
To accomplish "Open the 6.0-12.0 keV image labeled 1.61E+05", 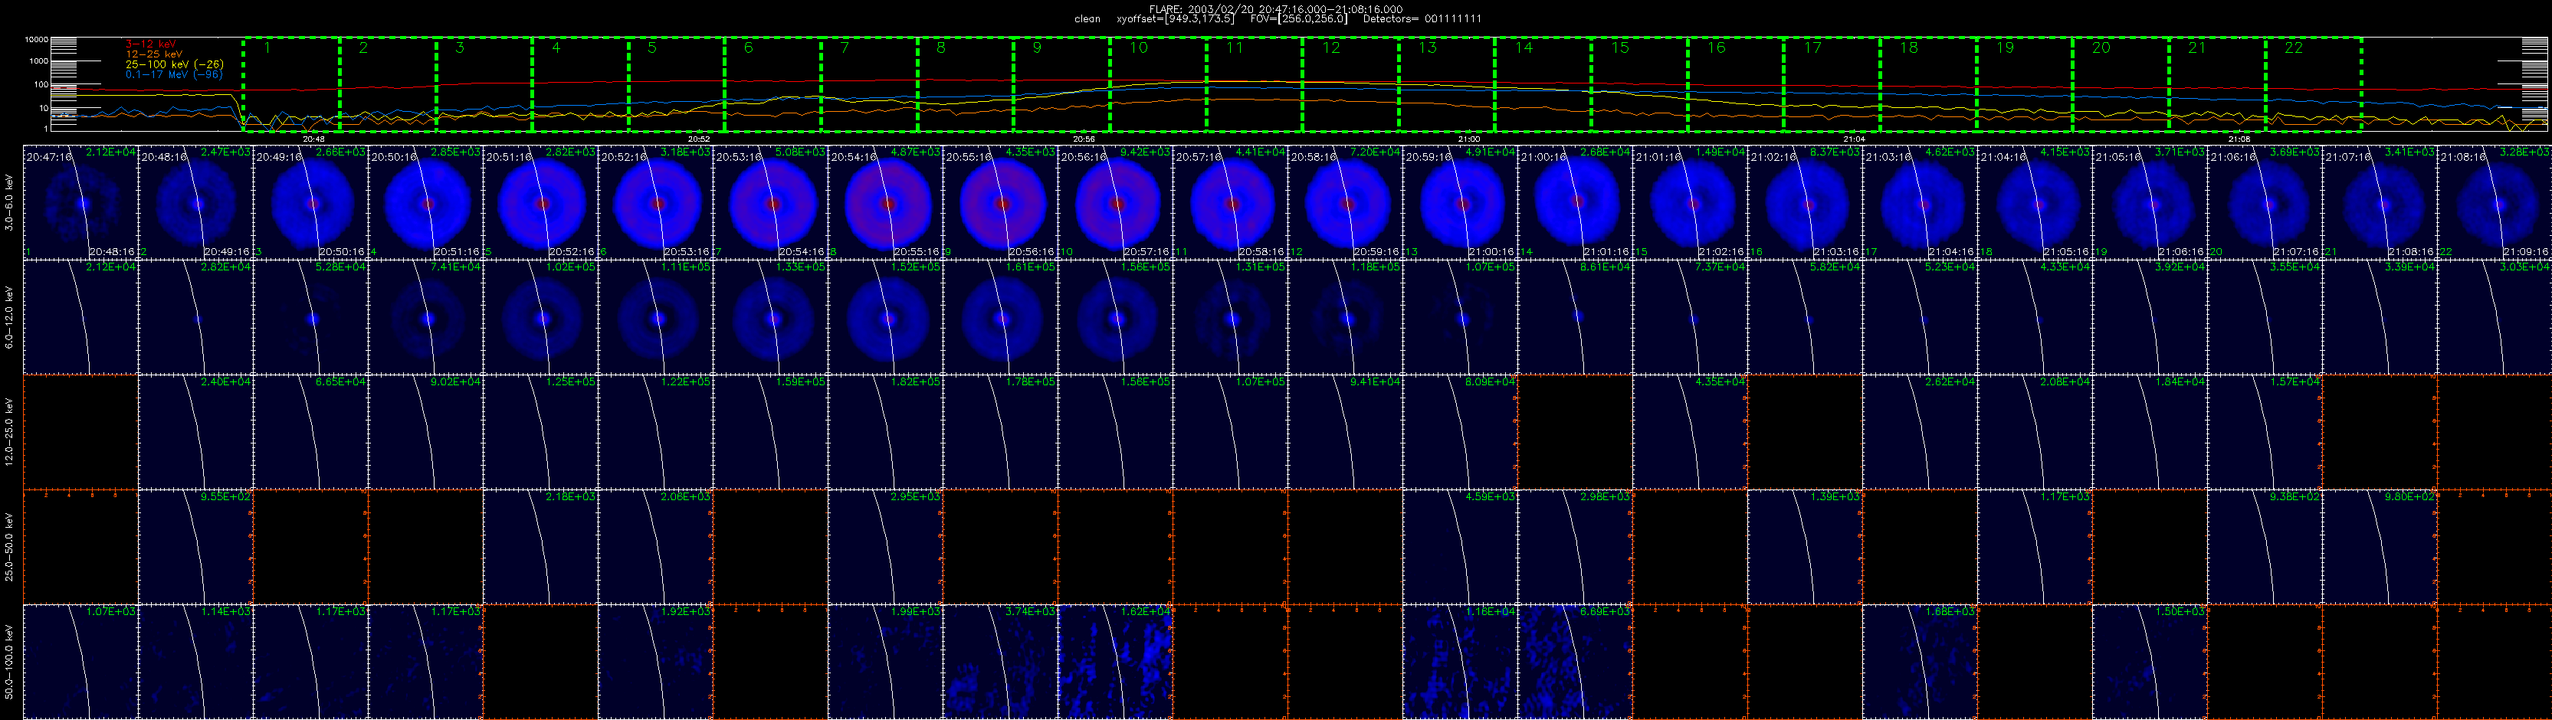I will pyautogui.click(x=1001, y=317).
